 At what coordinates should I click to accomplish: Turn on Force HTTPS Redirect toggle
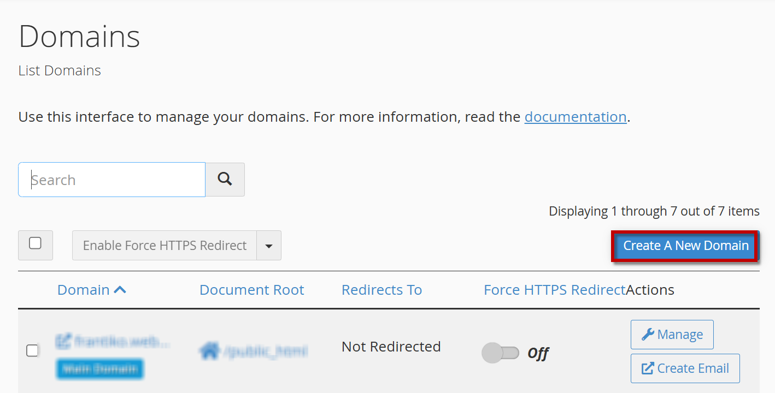[500, 353]
